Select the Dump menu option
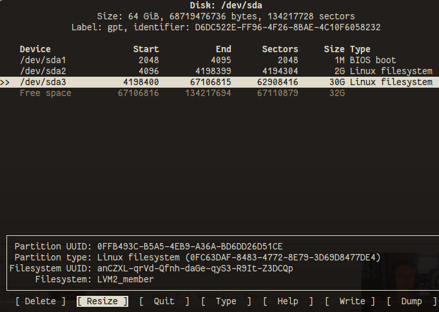 [411, 301]
